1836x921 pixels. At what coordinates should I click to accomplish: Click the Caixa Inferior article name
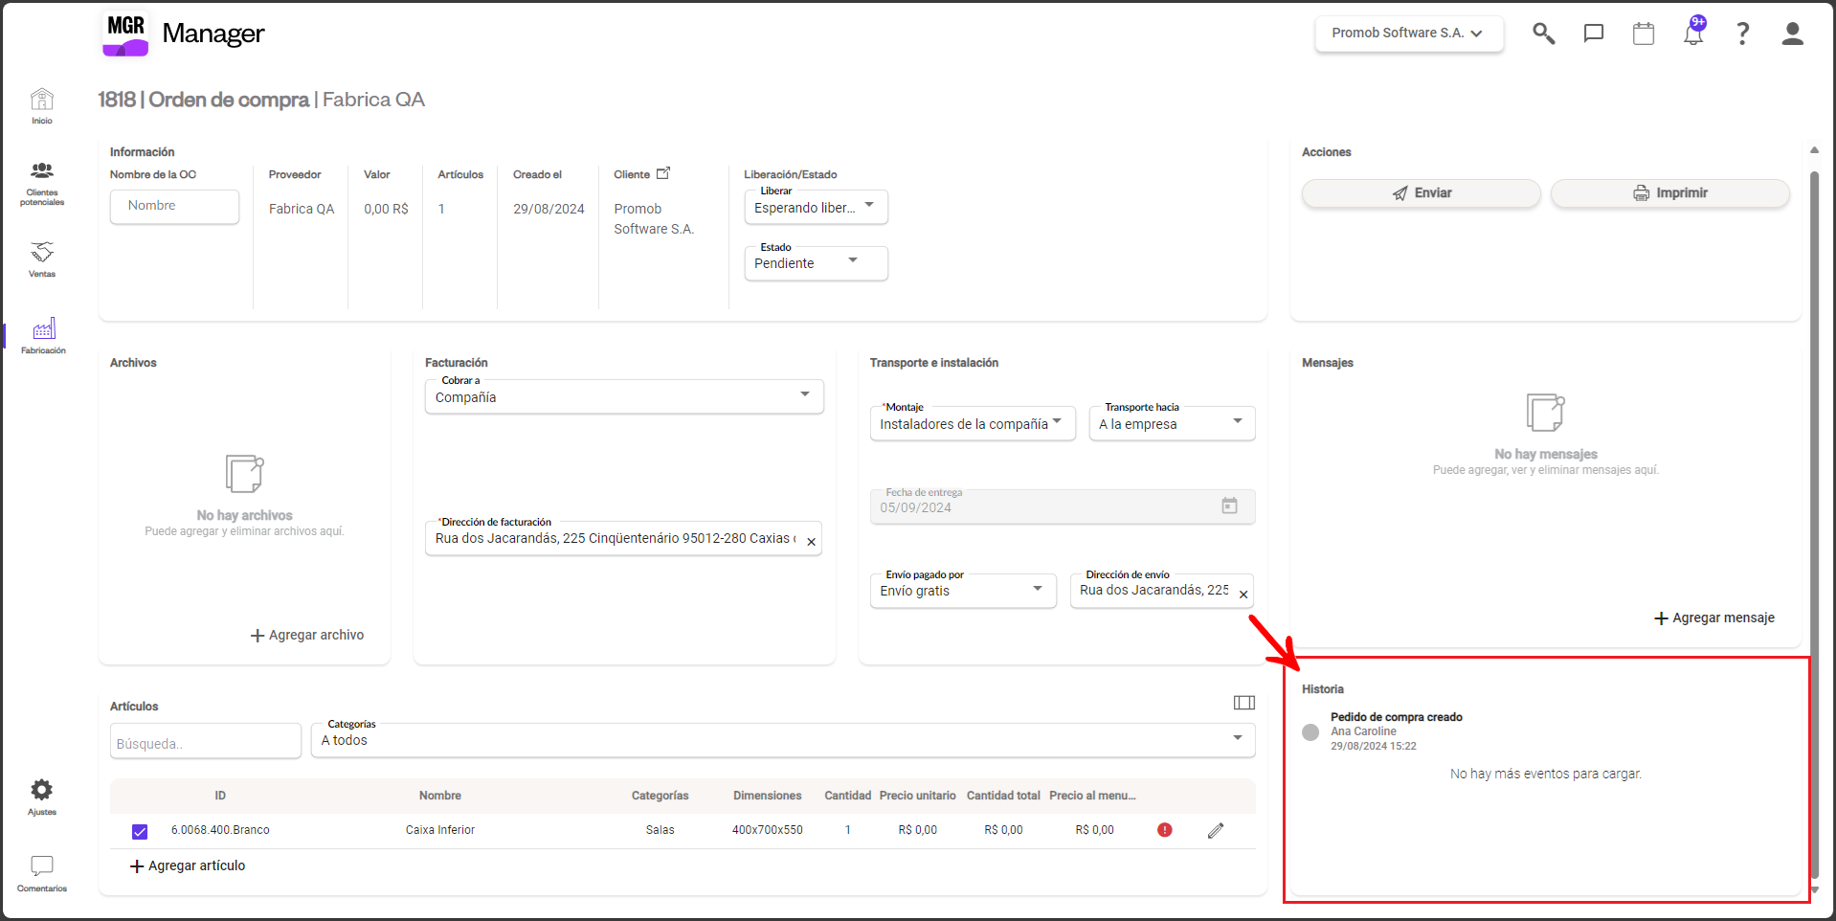[x=440, y=830]
